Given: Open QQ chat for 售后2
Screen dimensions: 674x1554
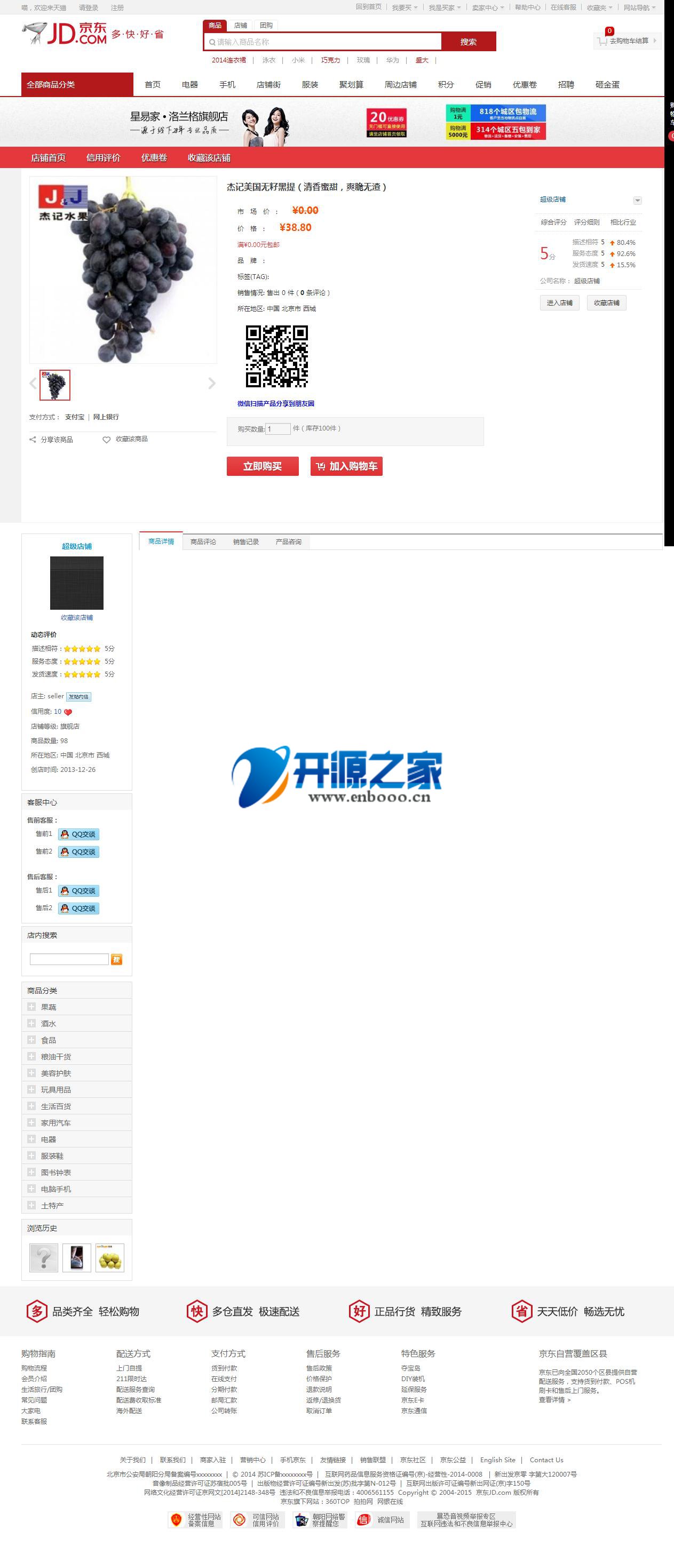Looking at the screenshot, I should click(x=79, y=909).
